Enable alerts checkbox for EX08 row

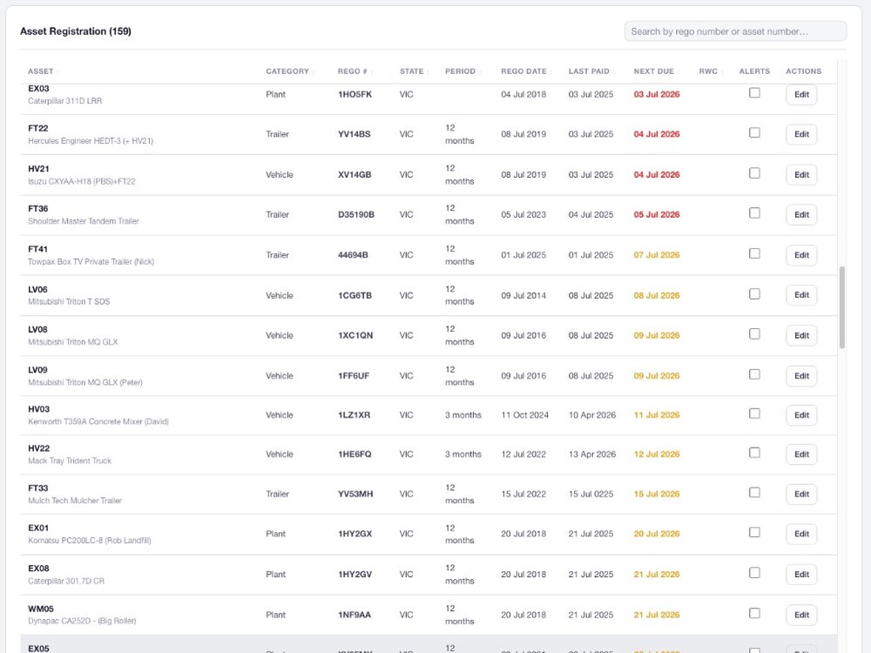click(754, 573)
